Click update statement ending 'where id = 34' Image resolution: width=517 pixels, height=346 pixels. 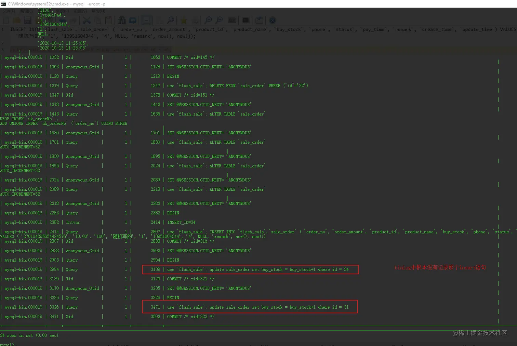(x=258, y=269)
